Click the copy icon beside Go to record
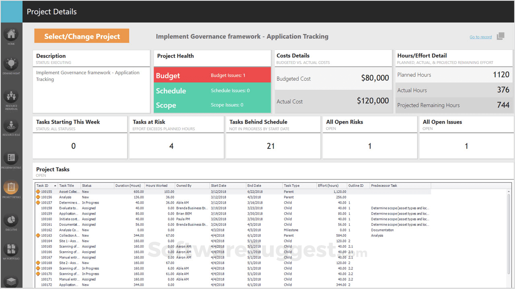 (501, 36)
